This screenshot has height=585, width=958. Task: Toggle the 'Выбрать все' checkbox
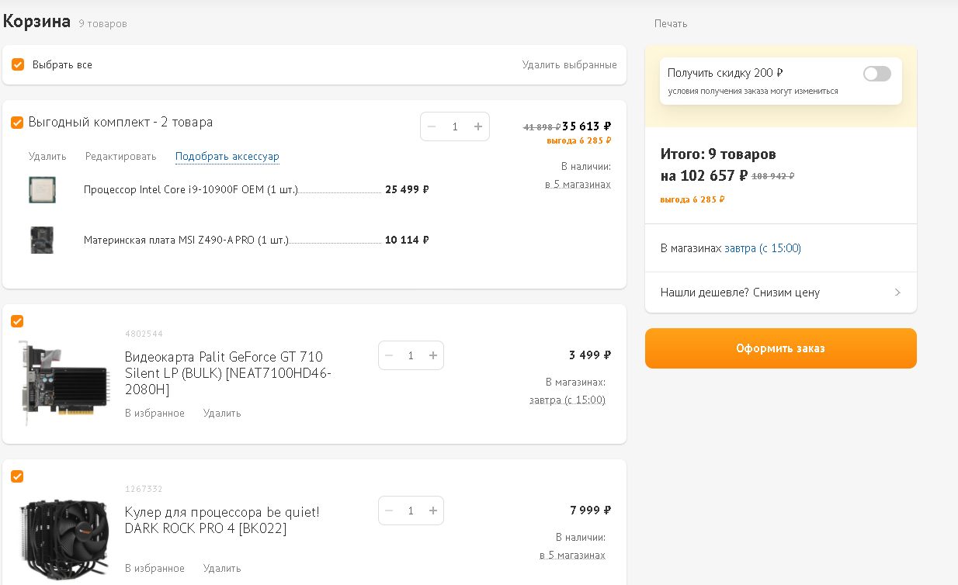[x=18, y=64]
